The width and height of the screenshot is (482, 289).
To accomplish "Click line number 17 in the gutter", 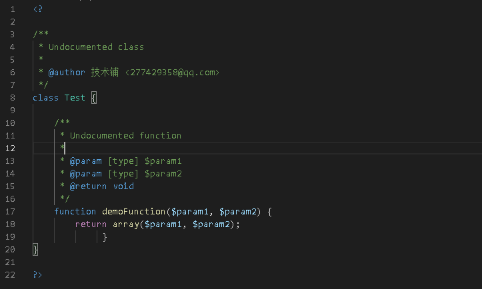I will click(11, 212).
